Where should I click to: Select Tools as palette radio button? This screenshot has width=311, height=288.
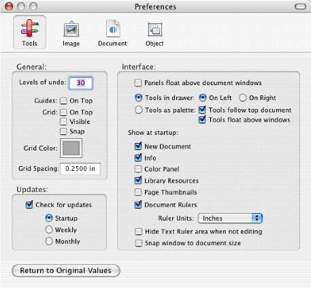(x=138, y=110)
